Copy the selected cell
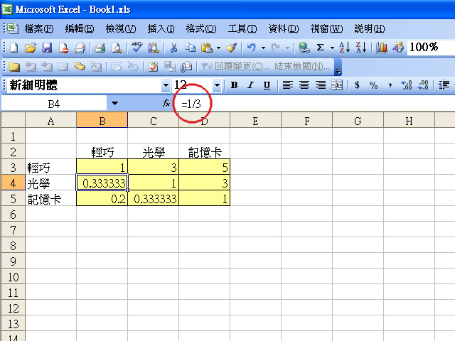The image size is (455, 341). (x=190, y=48)
